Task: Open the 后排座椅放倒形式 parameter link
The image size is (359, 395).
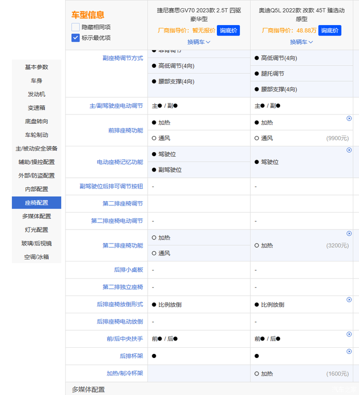Action: click(x=120, y=305)
